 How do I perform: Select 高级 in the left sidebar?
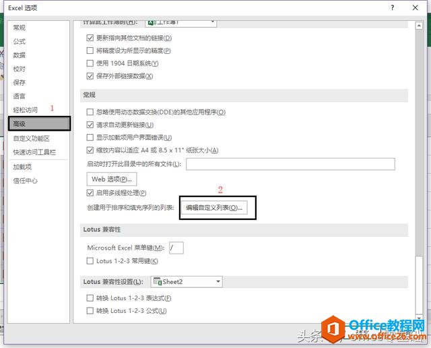tap(39, 123)
